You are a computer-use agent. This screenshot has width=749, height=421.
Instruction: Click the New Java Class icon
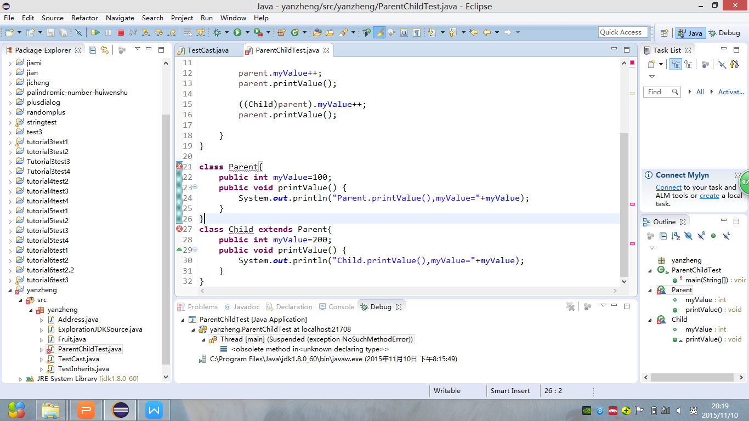[294, 32]
